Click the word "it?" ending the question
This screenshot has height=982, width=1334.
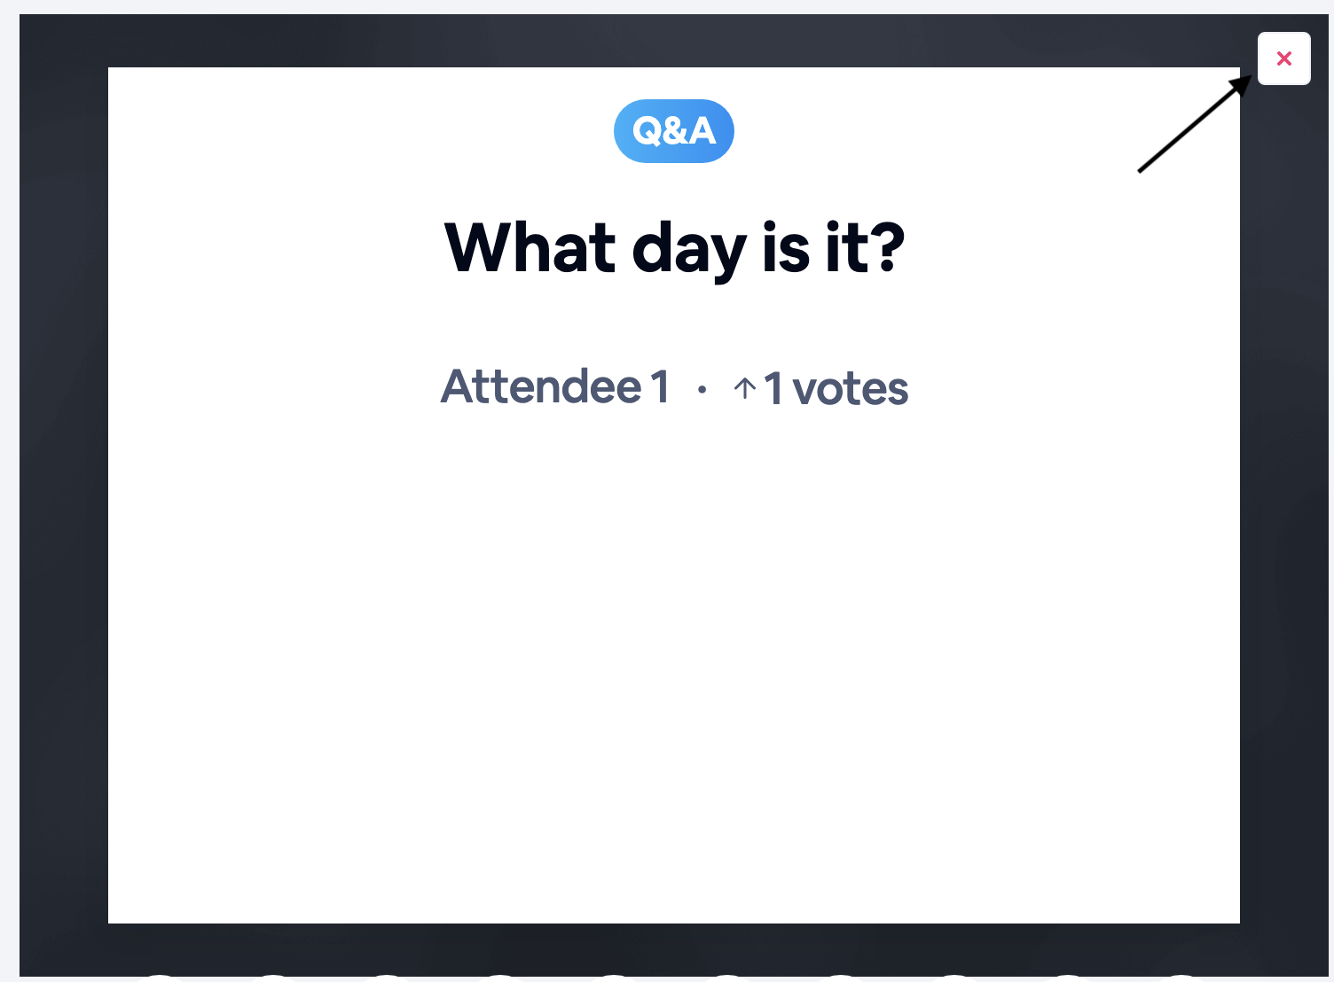[x=865, y=248]
